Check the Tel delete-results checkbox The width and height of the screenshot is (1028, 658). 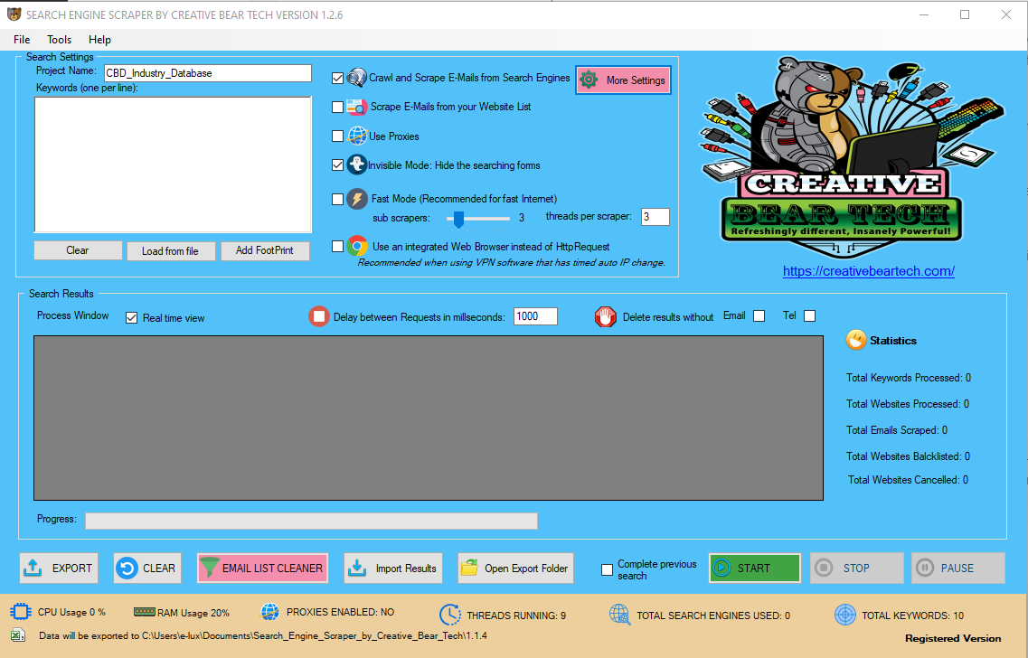click(x=810, y=315)
